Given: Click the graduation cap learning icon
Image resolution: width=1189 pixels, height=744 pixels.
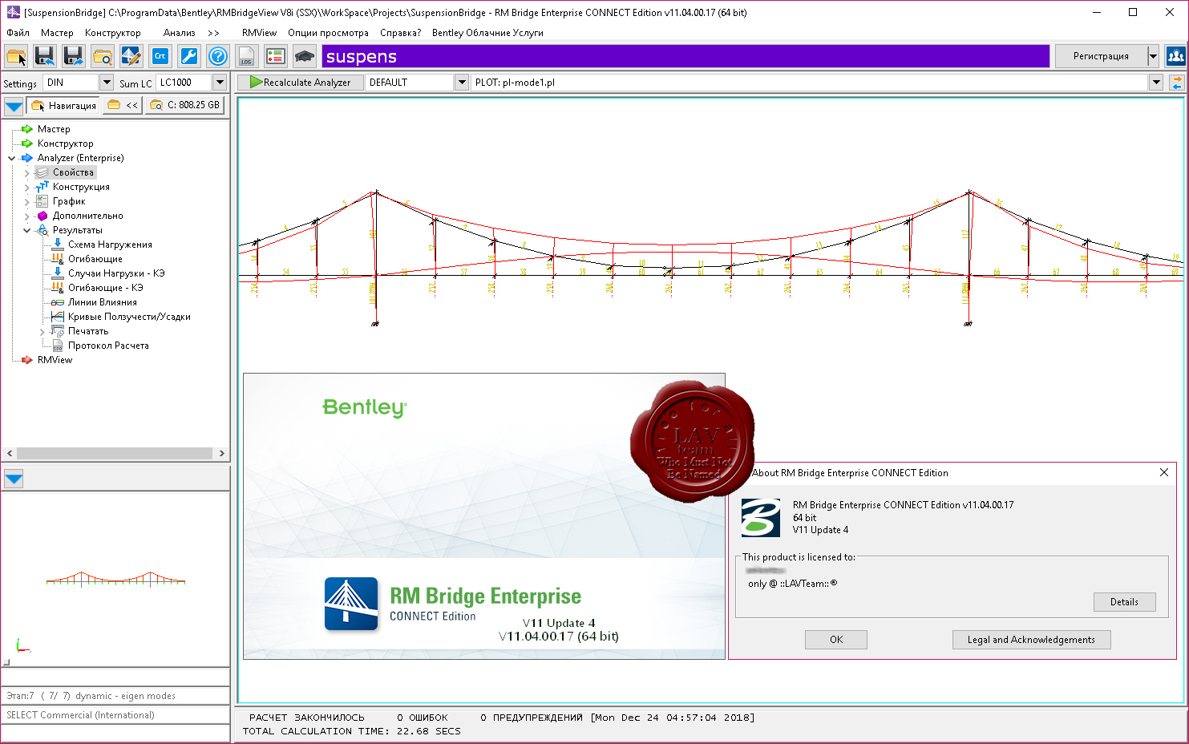Looking at the screenshot, I should pos(304,56).
